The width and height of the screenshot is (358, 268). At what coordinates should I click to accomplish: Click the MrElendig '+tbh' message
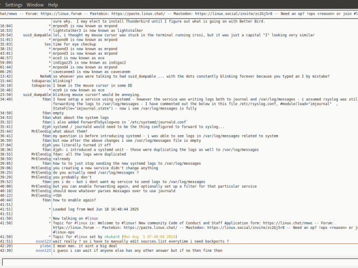tap(58, 195)
